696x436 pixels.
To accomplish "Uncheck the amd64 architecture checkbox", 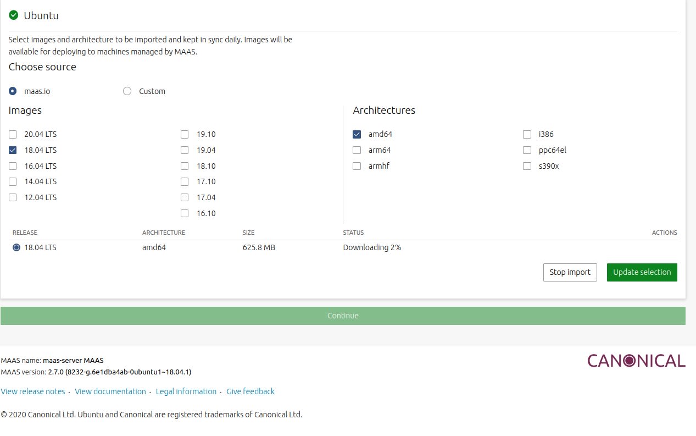I will coord(357,134).
